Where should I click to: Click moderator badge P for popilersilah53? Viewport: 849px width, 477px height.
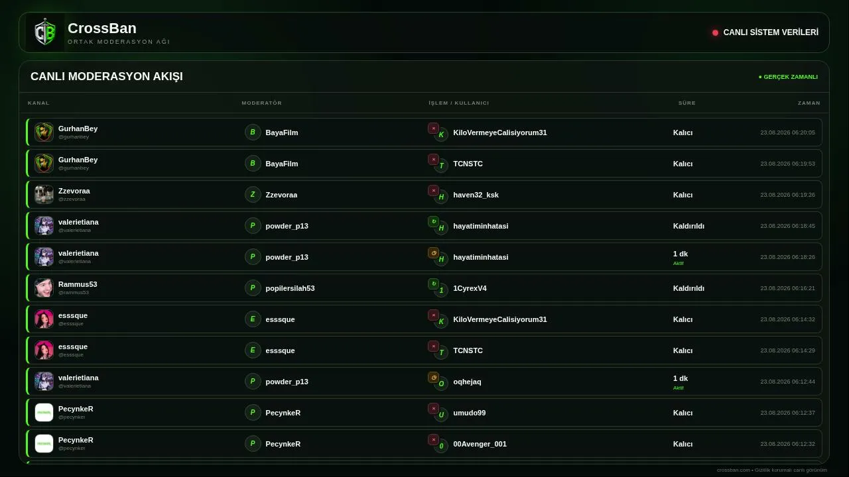click(253, 288)
